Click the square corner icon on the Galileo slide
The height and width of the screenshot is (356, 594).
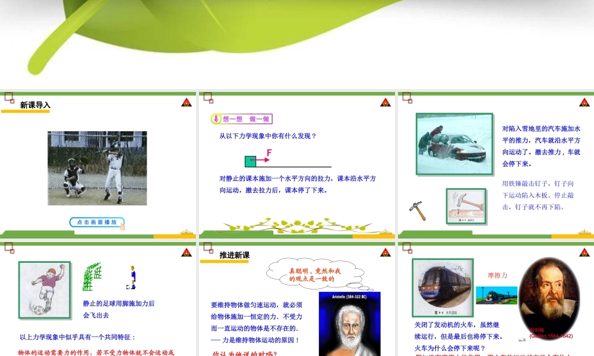pyautogui.click(x=407, y=248)
